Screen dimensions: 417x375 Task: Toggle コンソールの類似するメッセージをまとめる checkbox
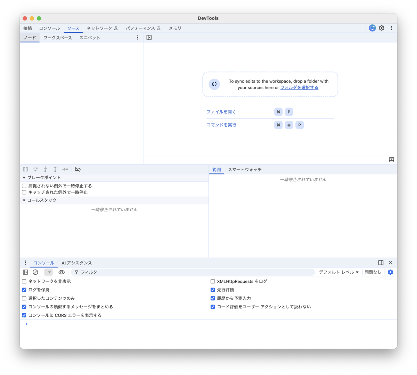click(24, 307)
